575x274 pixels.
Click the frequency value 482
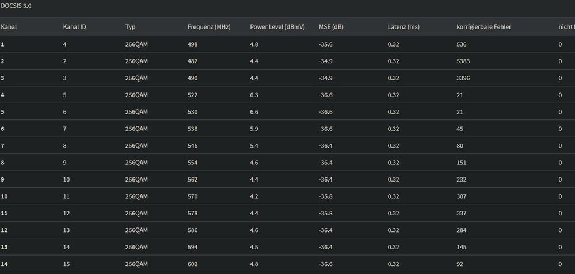pyautogui.click(x=192, y=61)
